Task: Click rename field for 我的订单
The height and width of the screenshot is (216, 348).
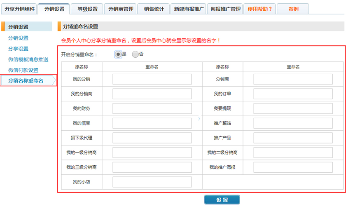Action: 293,94
